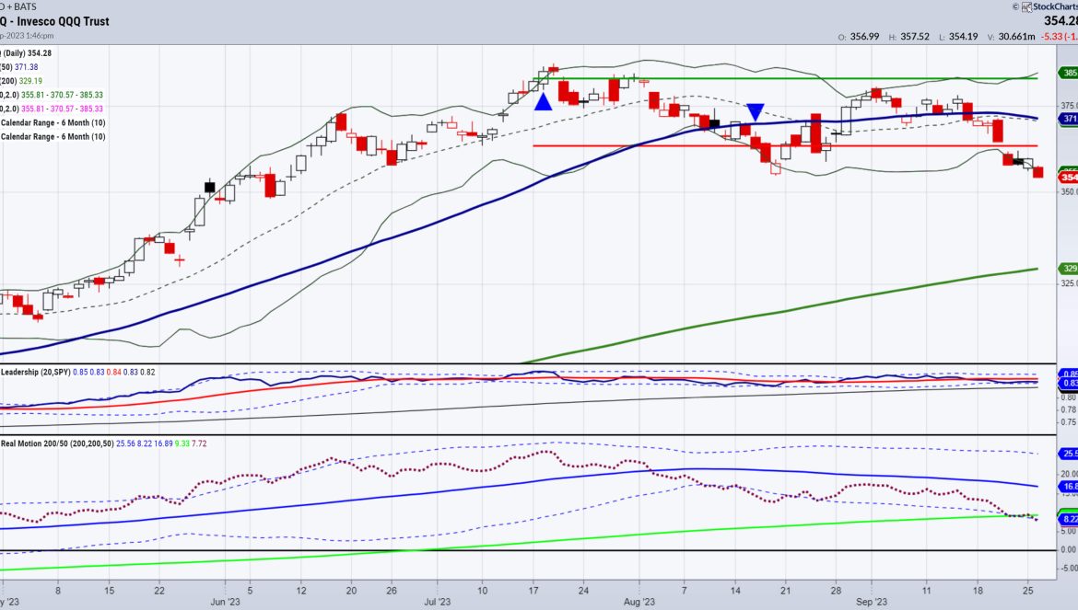Click the "Jun '23" date axis label

226,602
